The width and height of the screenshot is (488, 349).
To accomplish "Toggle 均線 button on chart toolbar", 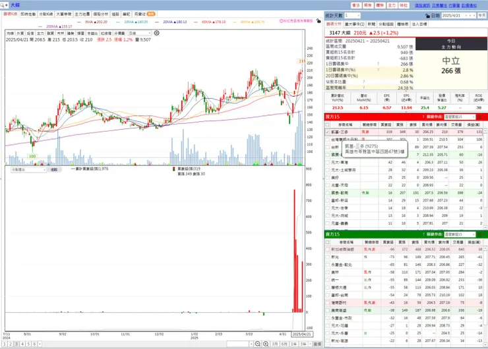I will point(11,33).
